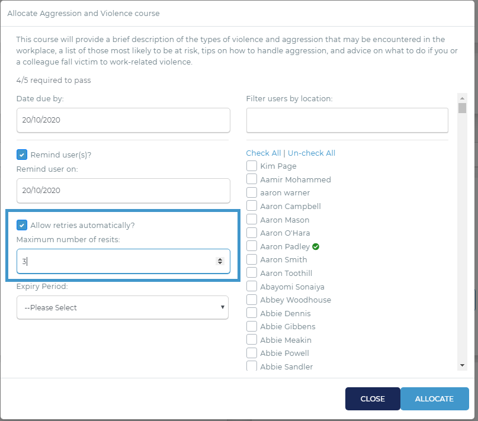
Task: Select the Aaron Mason checkbox
Action: point(252,220)
